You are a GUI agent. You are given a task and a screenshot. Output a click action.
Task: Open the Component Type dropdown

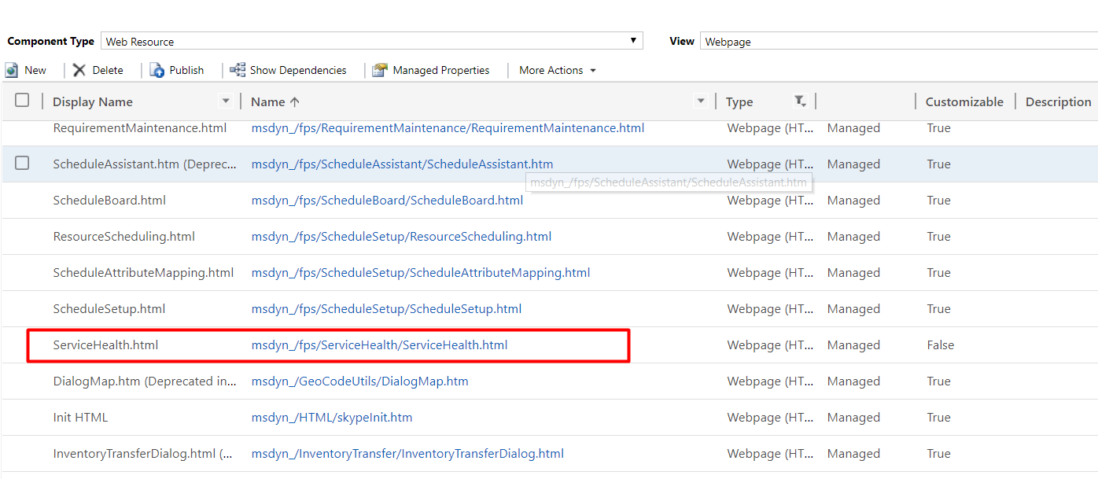(x=372, y=41)
